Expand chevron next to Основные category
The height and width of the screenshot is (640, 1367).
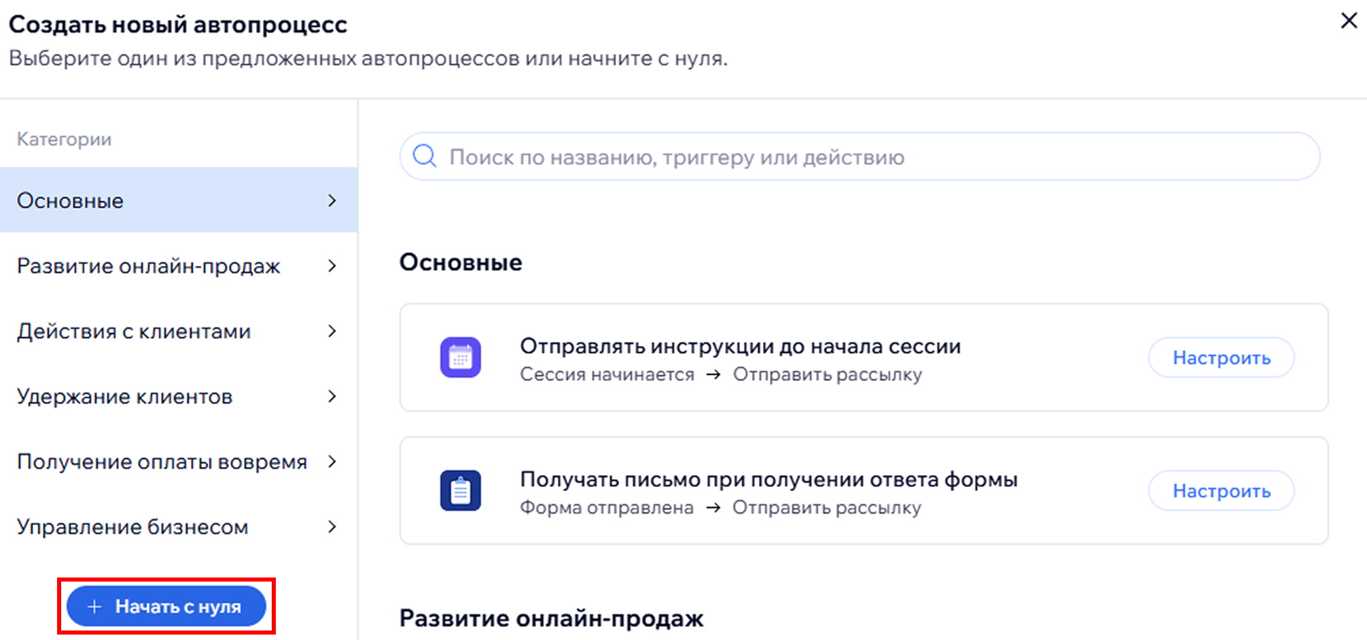332,200
